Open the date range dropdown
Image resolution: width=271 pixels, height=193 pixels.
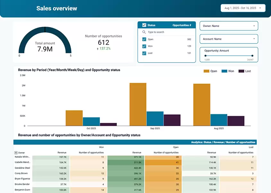pyautogui.click(x=243, y=8)
